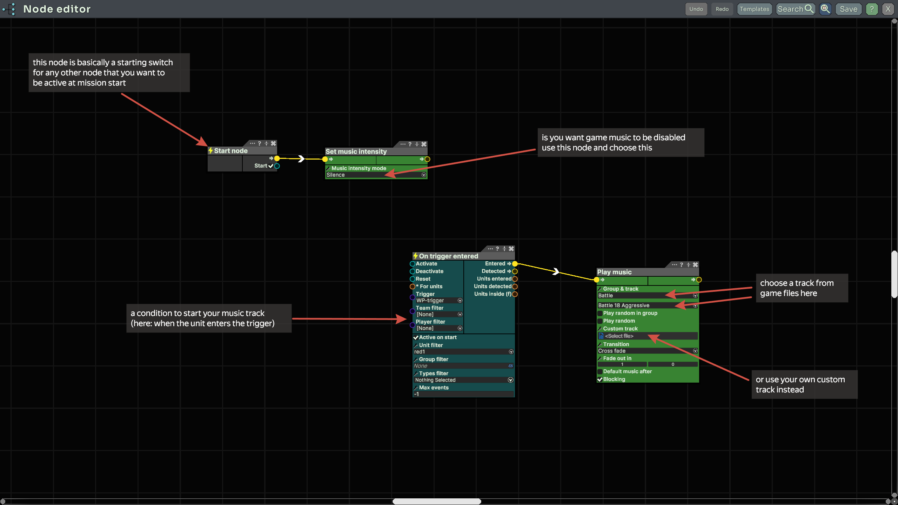The width and height of the screenshot is (898, 505).
Task: Uncheck the Blocking checkbox
Action: (x=600, y=379)
